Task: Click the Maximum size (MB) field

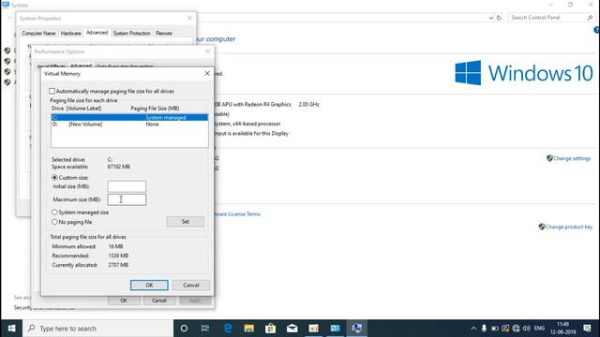Action: pyautogui.click(x=127, y=199)
